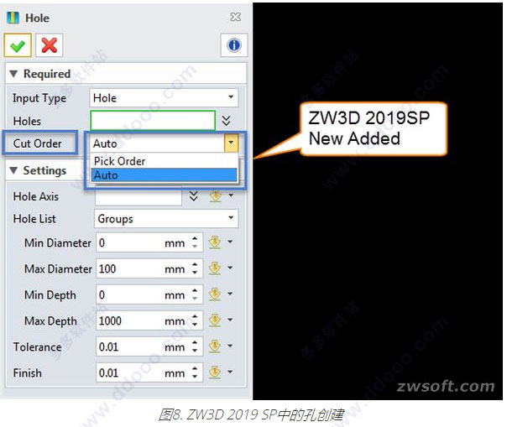Open Finish options arrow
The image size is (507, 427).
click(x=230, y=372)
